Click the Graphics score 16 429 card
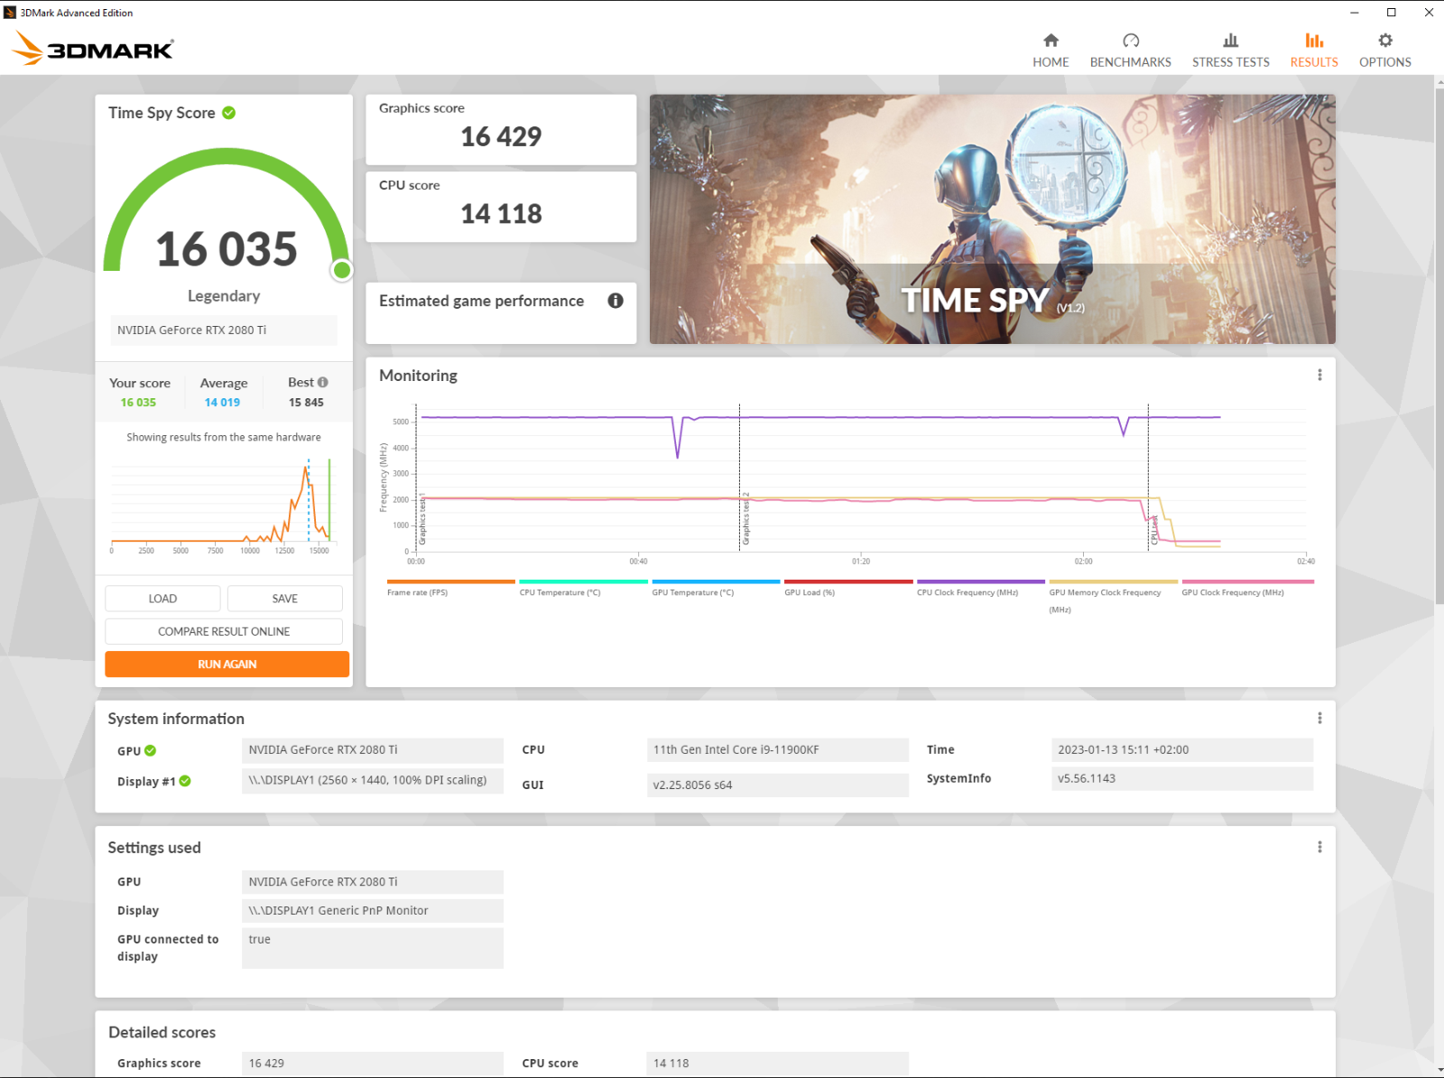 pos(501,129)
